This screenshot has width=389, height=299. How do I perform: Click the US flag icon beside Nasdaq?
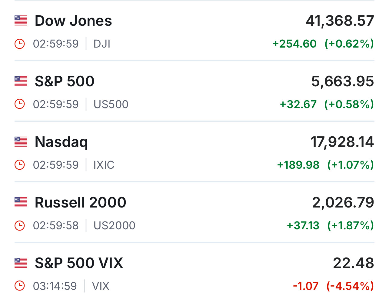(21, 142)
